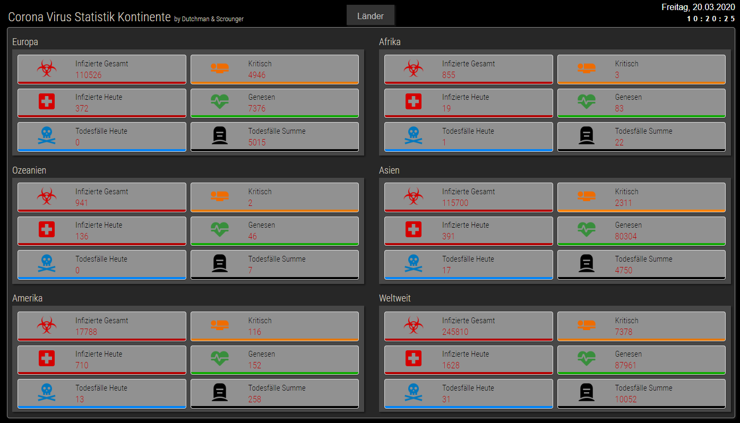Viewport: 740px width, 423px height.
Task: Click Europa red cross infected-today icon
Action: tap(47, 101)
